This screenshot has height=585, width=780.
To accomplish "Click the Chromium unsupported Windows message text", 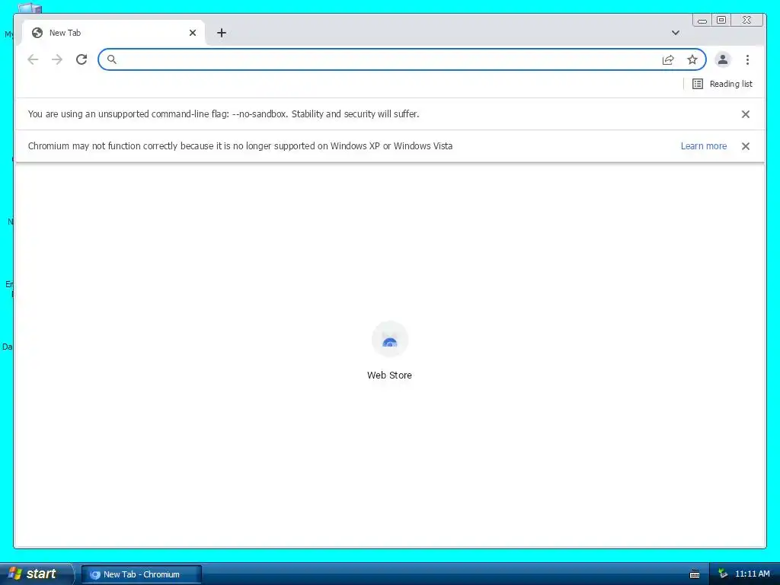I will tap(240, 145).
